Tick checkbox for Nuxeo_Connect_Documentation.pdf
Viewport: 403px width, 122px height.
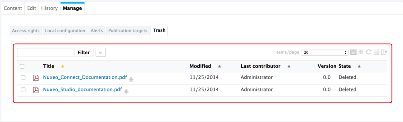(23, 78)
